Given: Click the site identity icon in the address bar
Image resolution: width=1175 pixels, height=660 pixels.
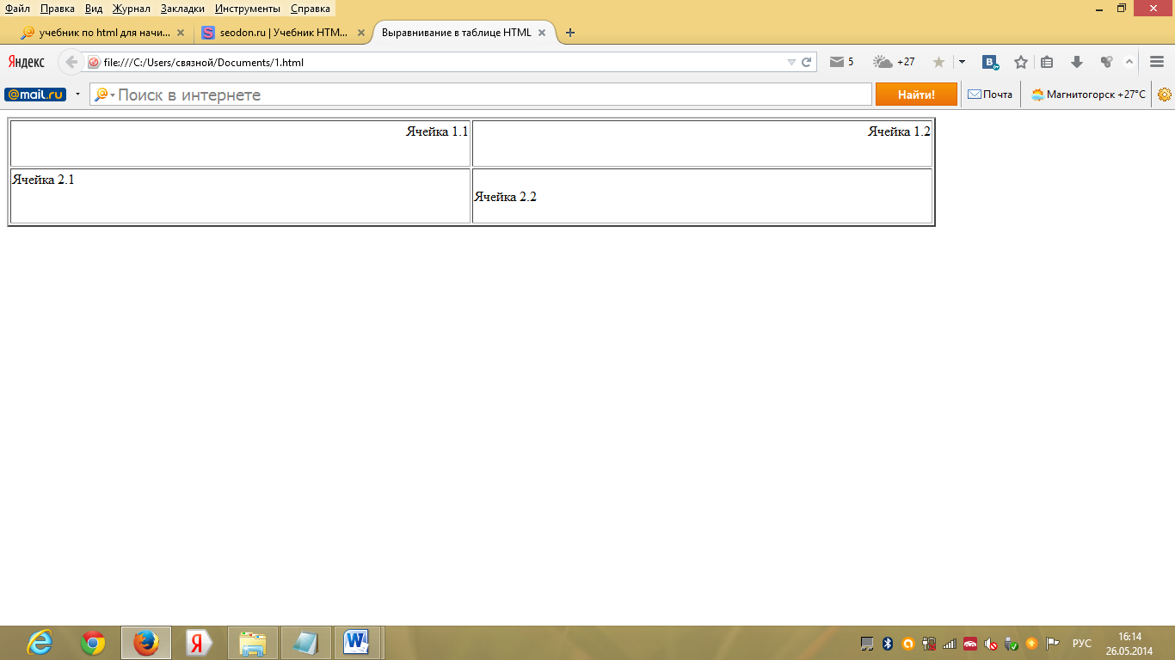Looking at the screenshot, I should 94,62.
